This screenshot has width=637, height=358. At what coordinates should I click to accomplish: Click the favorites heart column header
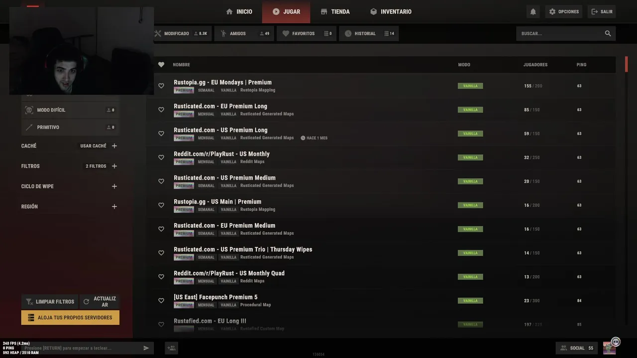[161, 65]
